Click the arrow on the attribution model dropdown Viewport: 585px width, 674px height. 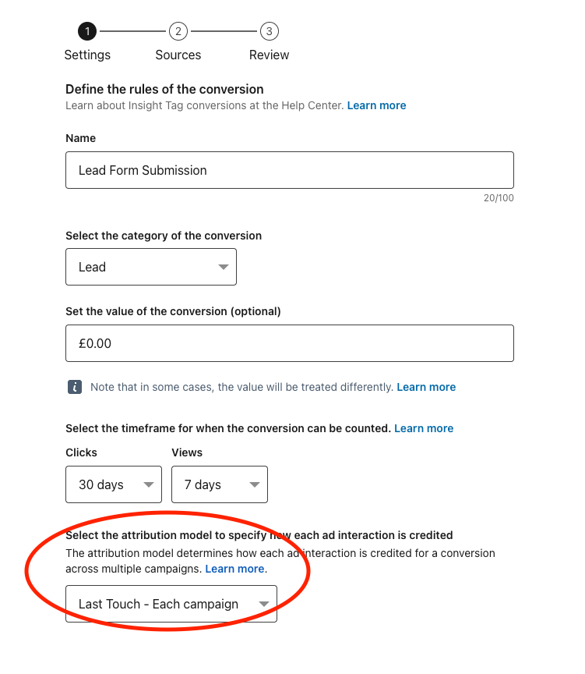click(x=264, y=605)
